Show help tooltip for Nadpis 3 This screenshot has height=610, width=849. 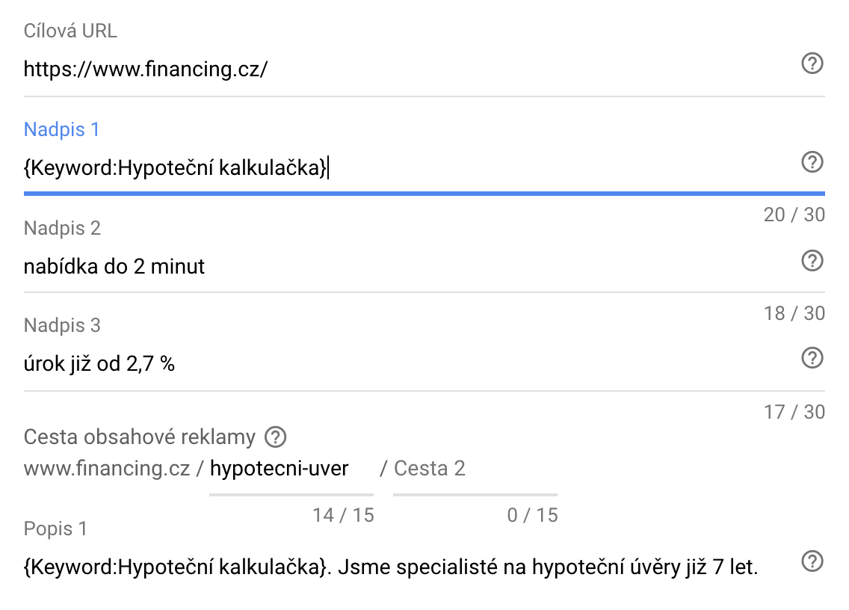tap(812, 357)
